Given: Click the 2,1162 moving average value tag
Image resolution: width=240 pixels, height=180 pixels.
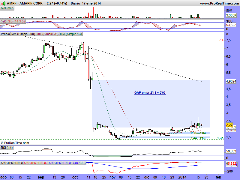Looking at the screenshot, I should point(231,127).
